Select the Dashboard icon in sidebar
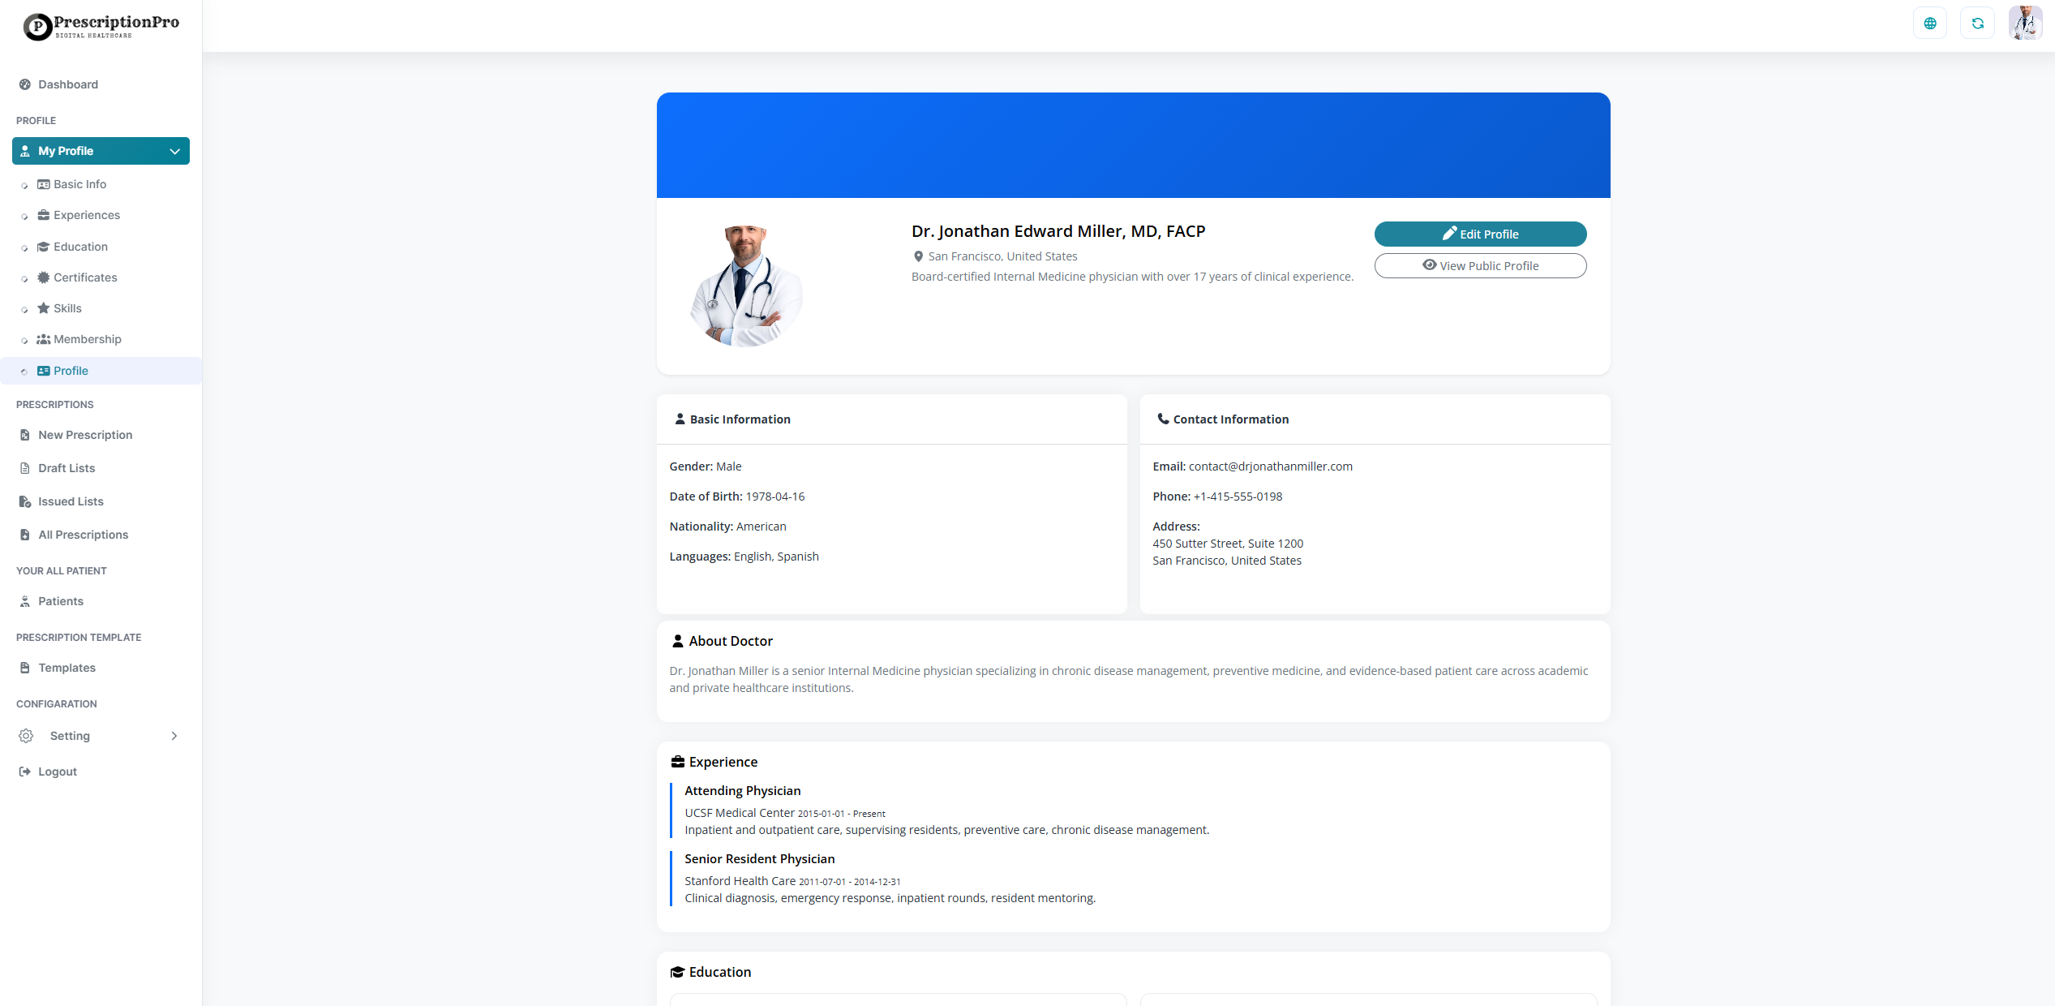2055x1006 pixels. click(25, 84)
